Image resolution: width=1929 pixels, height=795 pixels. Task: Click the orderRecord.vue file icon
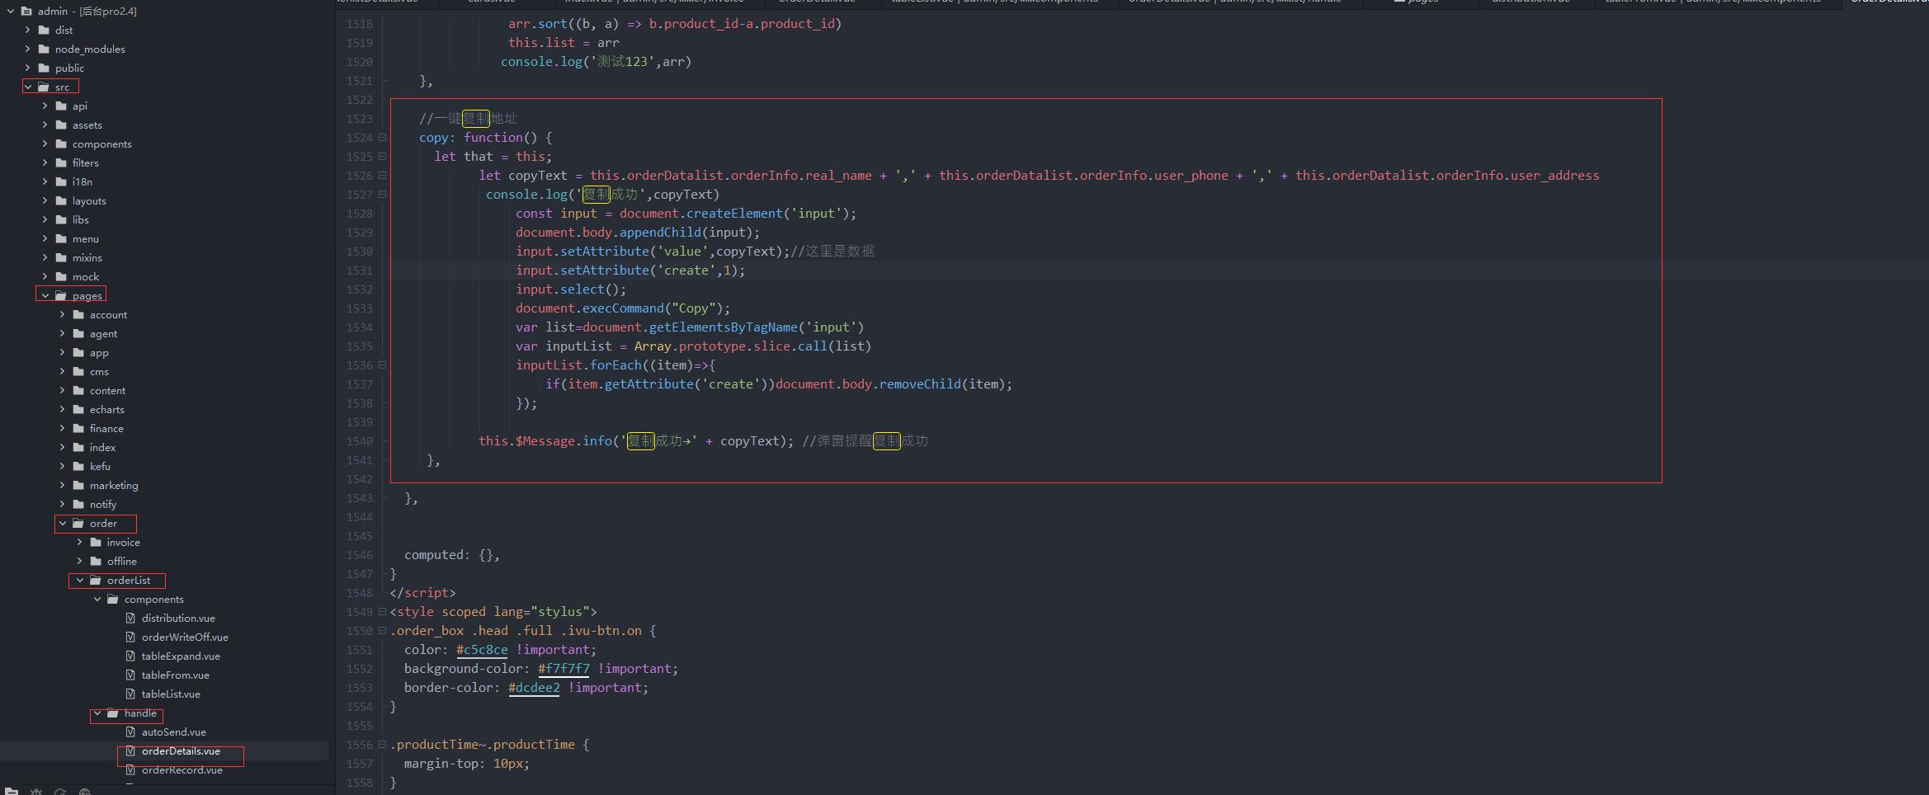130,769
